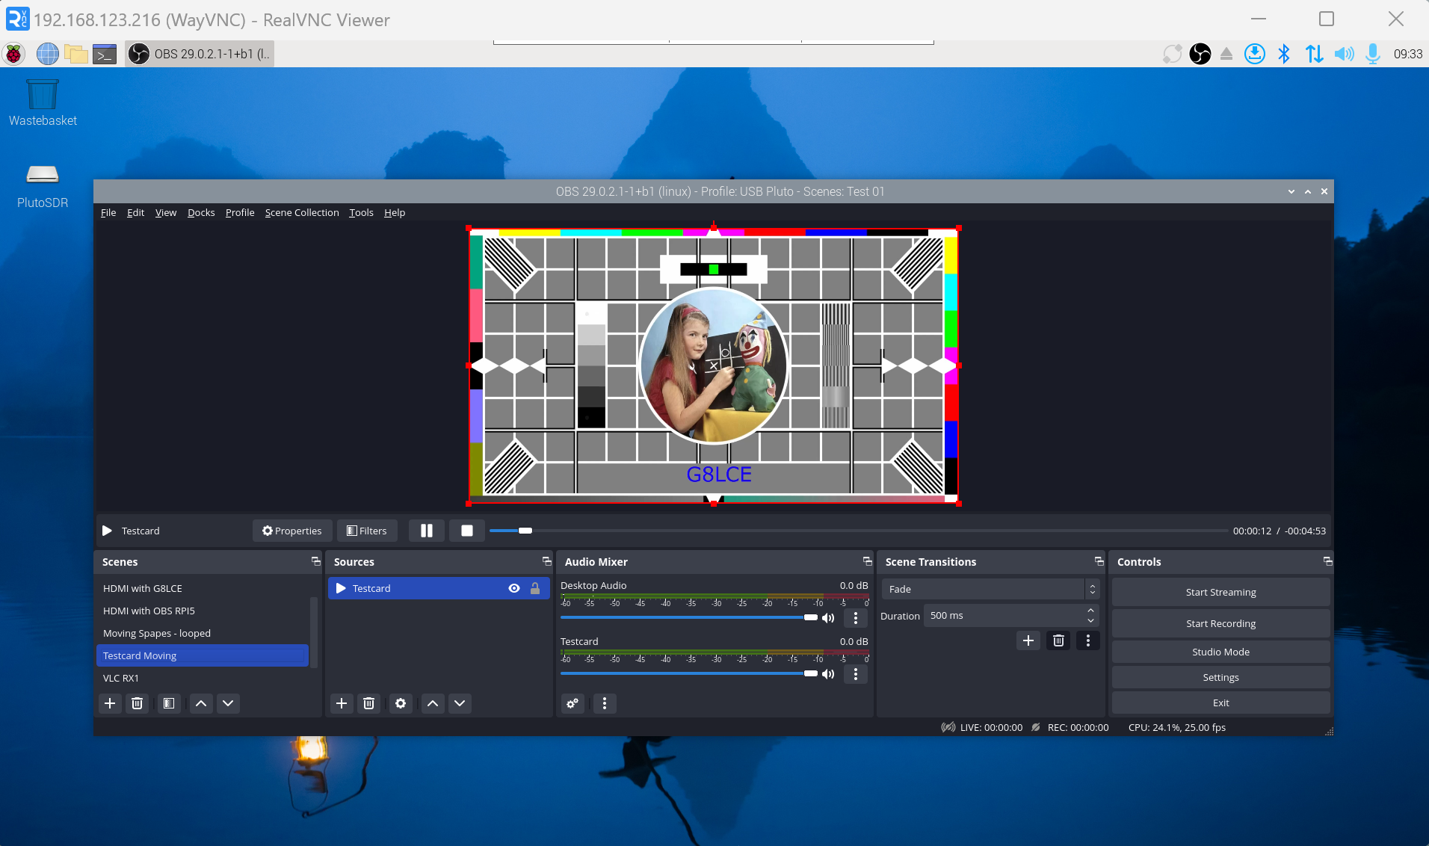Open the Tools menu

click(361, 213)
